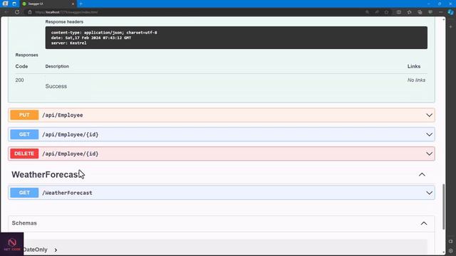
Task: Reload the page with refresh icon
Action: click(17, 12)
